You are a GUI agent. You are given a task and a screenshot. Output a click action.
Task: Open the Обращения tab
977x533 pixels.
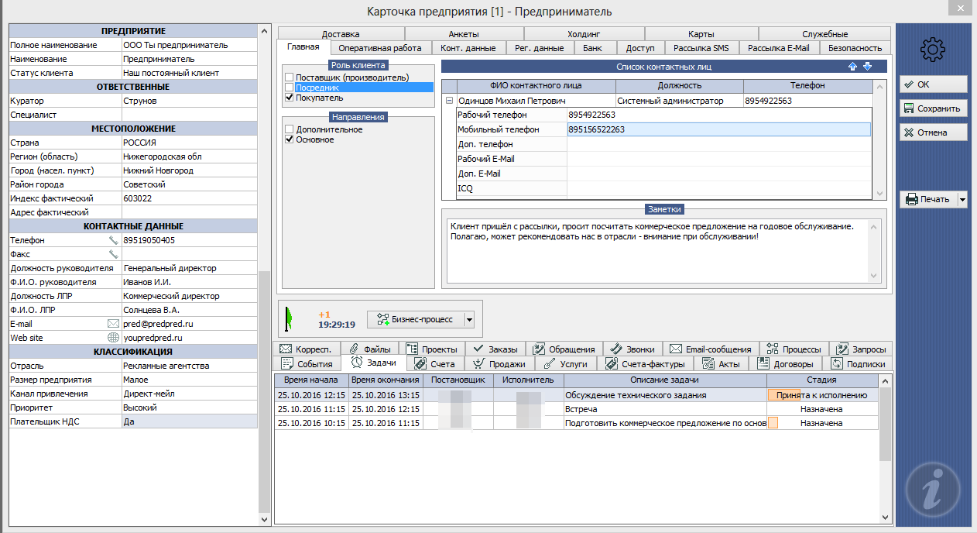(564, 349)
